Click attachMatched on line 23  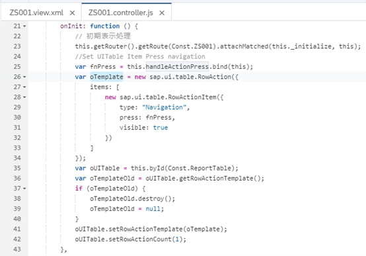coord(244,46)
